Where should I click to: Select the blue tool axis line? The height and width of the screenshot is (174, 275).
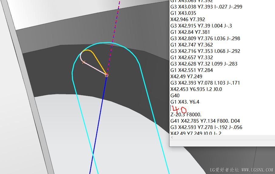(98, 124)
